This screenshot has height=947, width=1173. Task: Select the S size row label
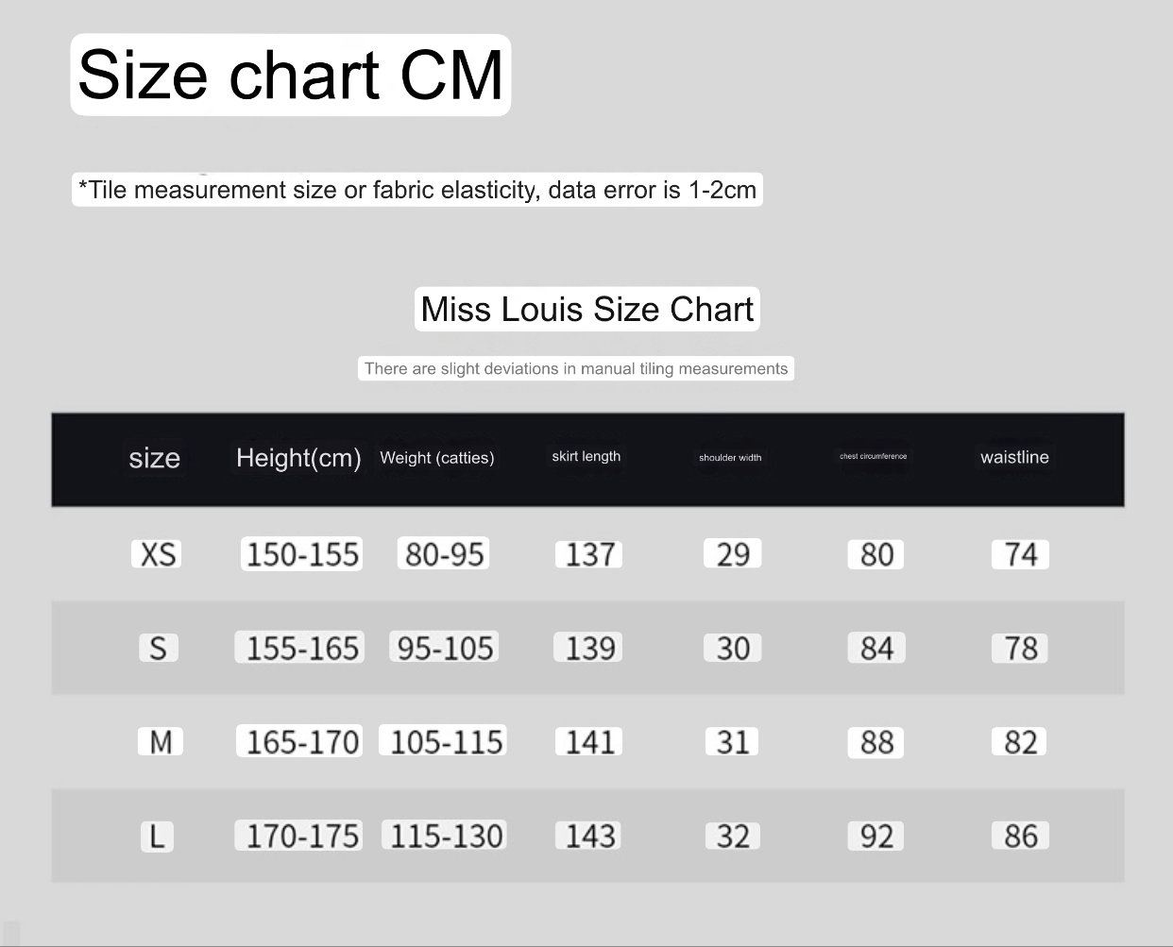pos(158,648)
